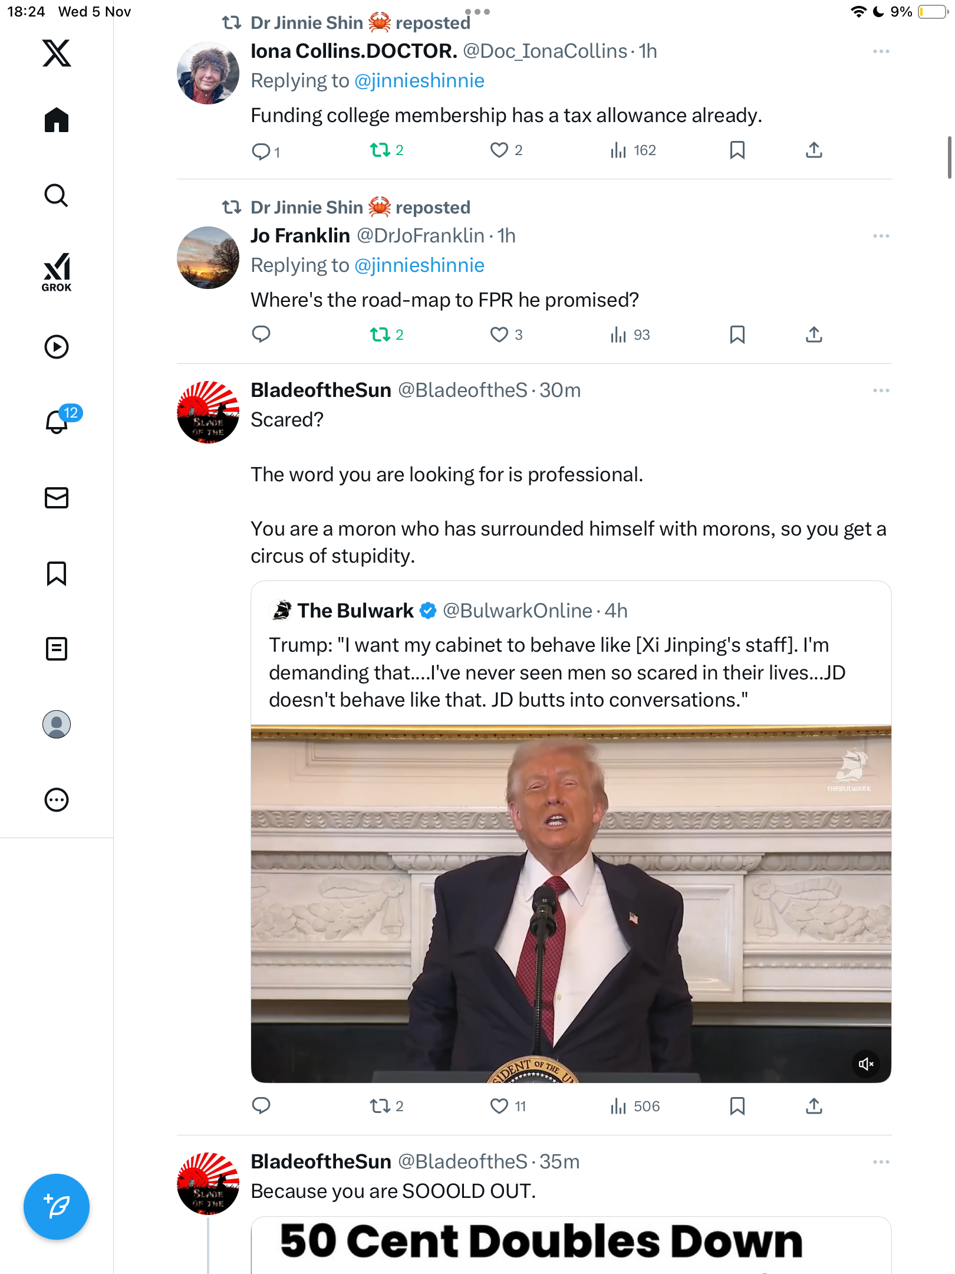Open the Profile page in sidebar
Screen dimensions: 955x1274
(x=57, y=724)
